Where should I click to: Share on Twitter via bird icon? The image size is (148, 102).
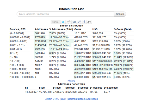(x=63, y=22)
